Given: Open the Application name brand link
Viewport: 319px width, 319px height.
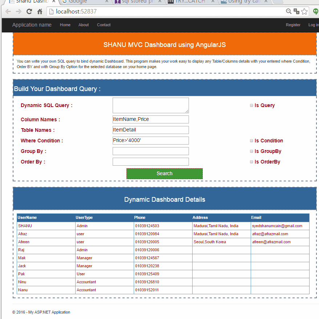Looking at the screenshot, I should point(32,25).
